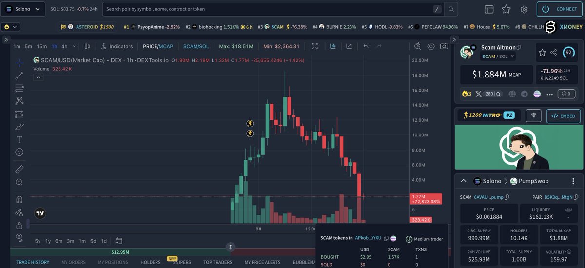The height and width of the screenshot is (268, 585).
Task: Click the search magnifier button
Action: point(451,9)
